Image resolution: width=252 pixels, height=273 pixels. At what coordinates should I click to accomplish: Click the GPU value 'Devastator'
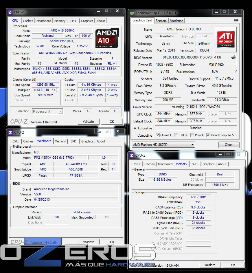(x=166, y=36)
